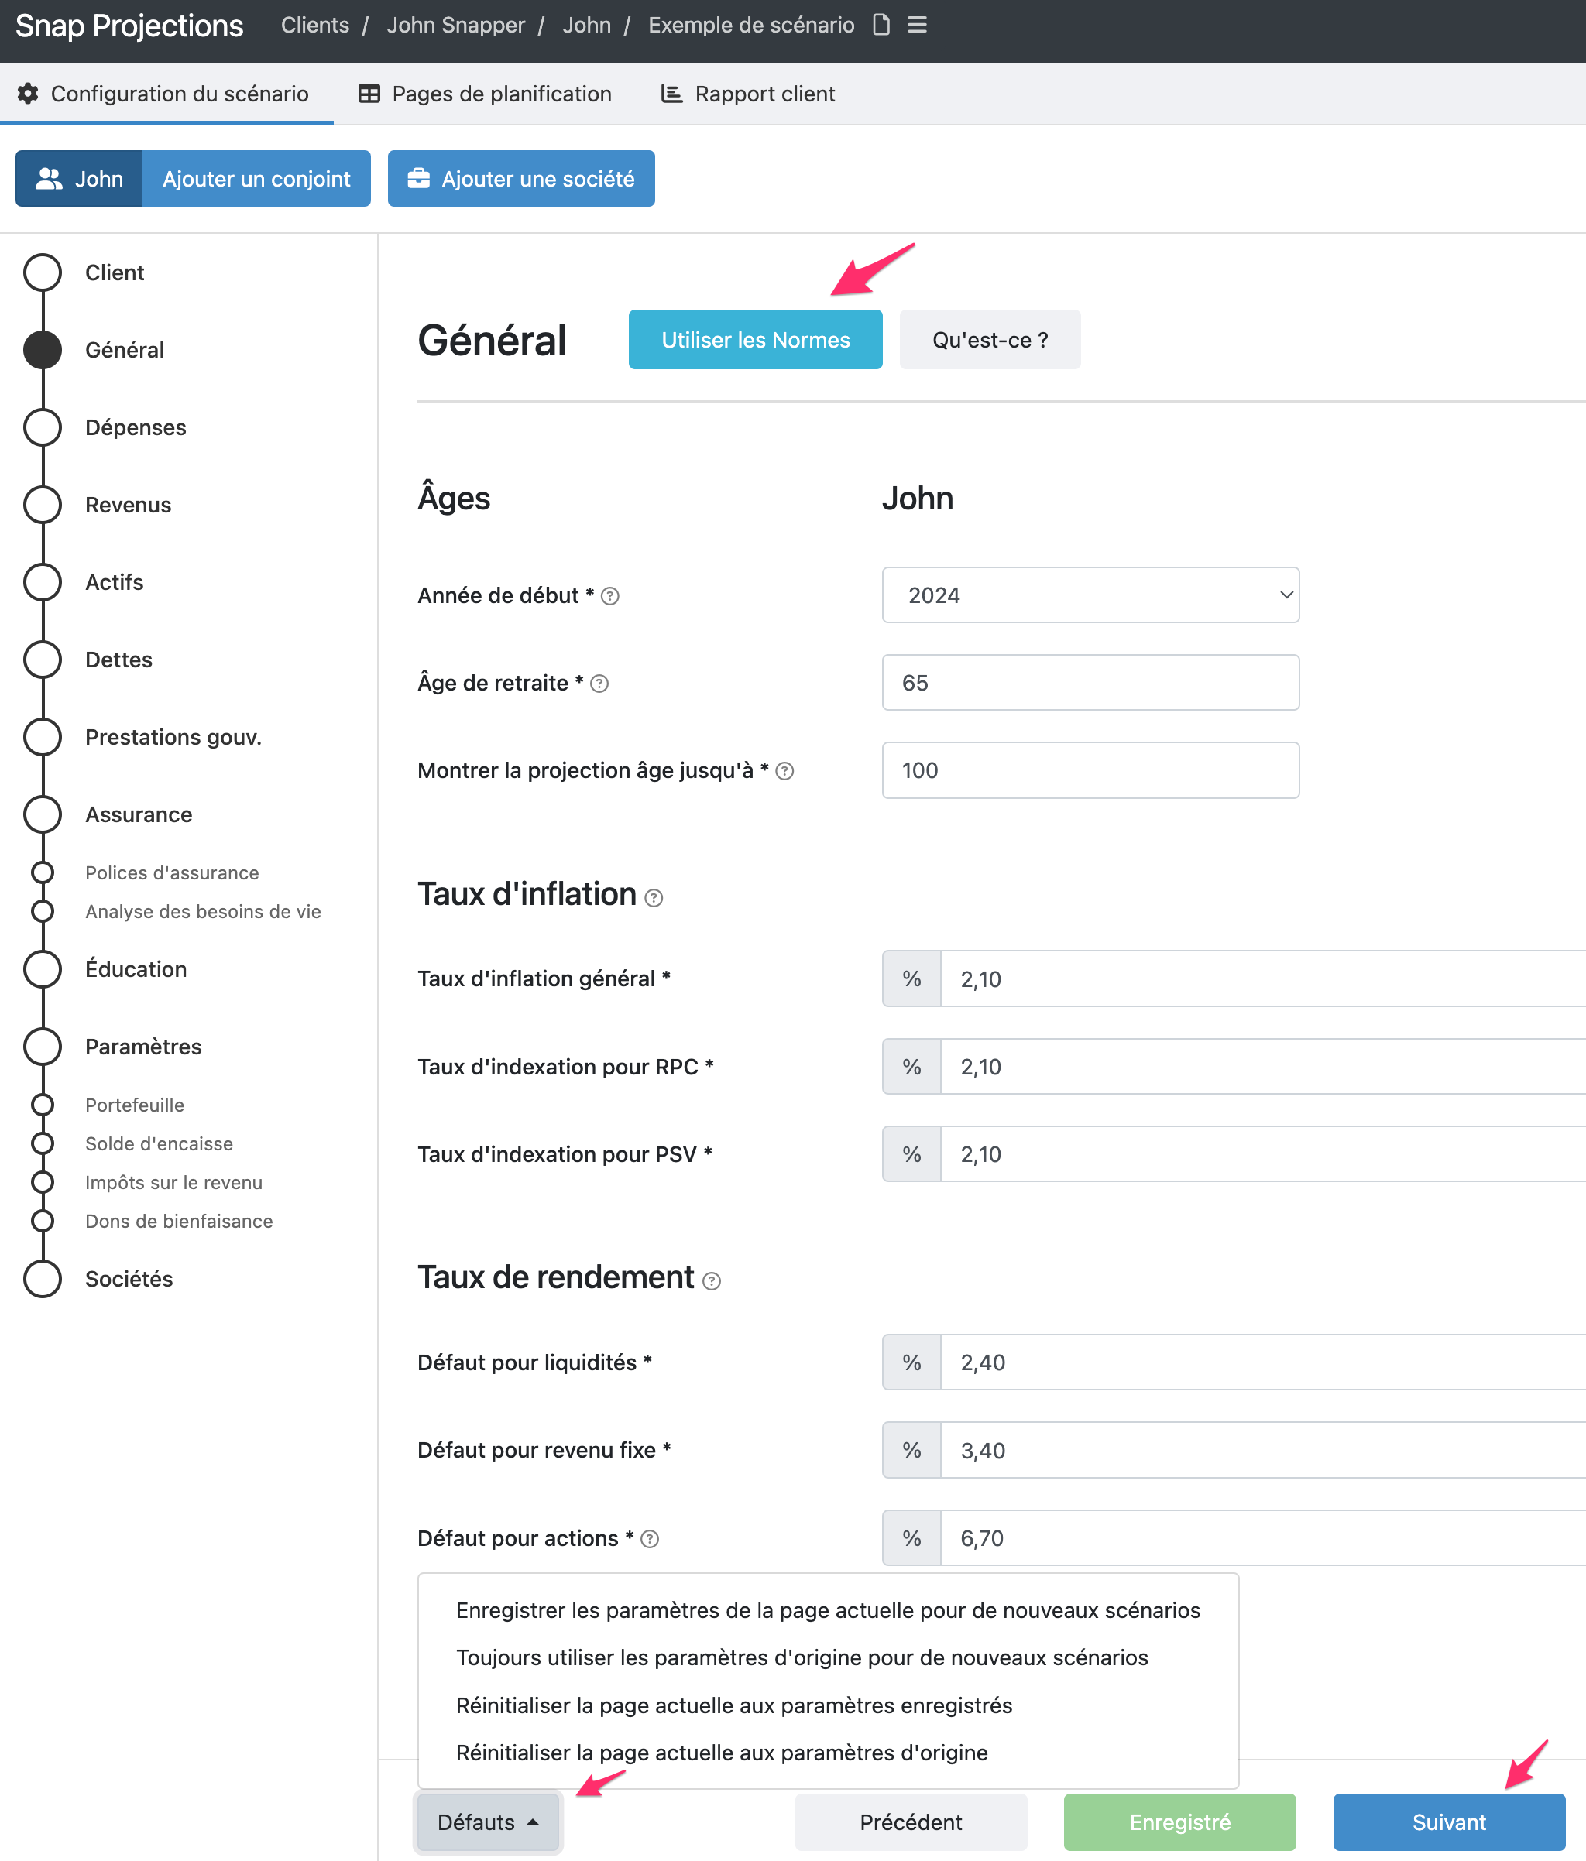This screenshot has height=1861, width=1586.
Task: Click Ajouter un conjoint button
Action: [256, 179]
